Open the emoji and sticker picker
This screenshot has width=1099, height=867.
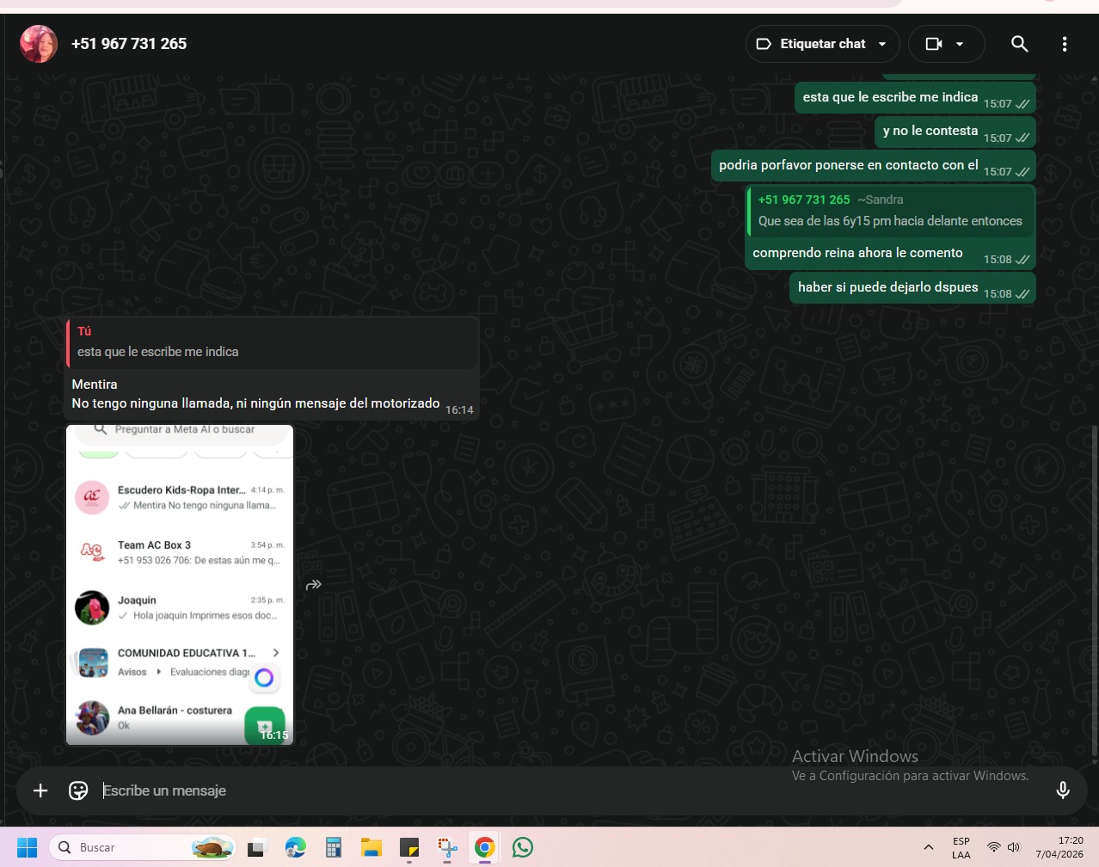(x=78, y=790)
